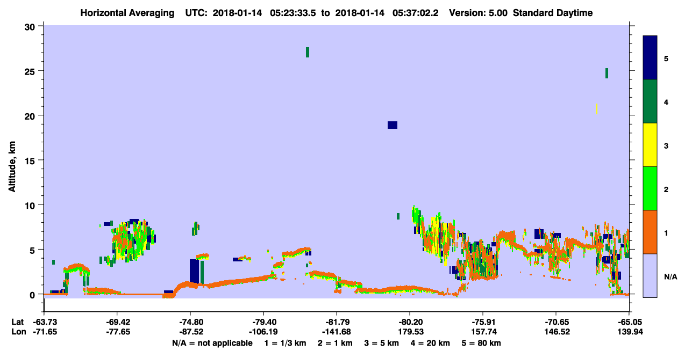This screenshot has width=699, height=358.
Task: Click latitude value -74.80
Action: point(190,322)
